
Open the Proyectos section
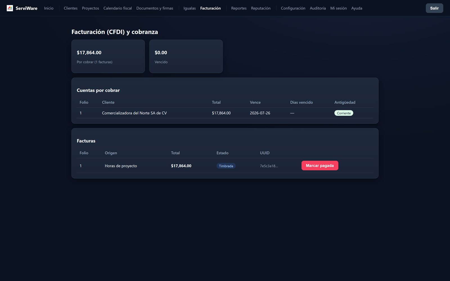pyautogui.click(x=91, y=8)
